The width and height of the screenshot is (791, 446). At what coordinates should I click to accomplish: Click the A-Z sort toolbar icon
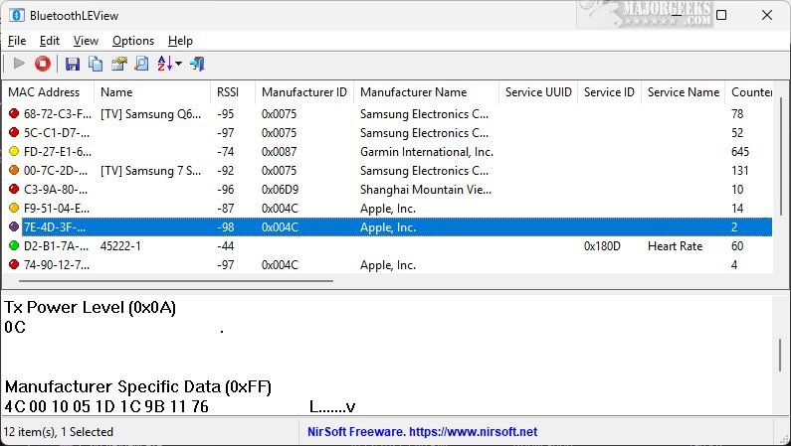(x=164, y=64)
